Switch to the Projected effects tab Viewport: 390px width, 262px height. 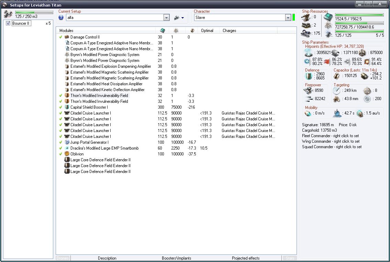click(x=245, y=258)
